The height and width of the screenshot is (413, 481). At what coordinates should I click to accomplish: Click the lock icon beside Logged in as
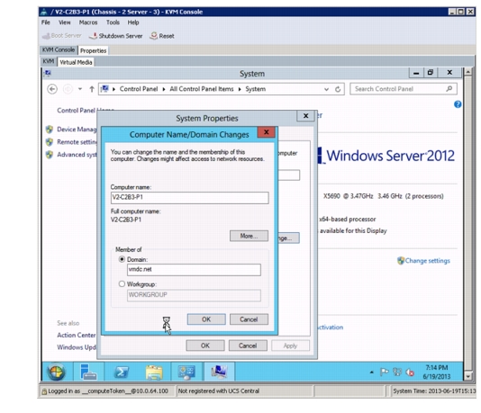point(44,391)
